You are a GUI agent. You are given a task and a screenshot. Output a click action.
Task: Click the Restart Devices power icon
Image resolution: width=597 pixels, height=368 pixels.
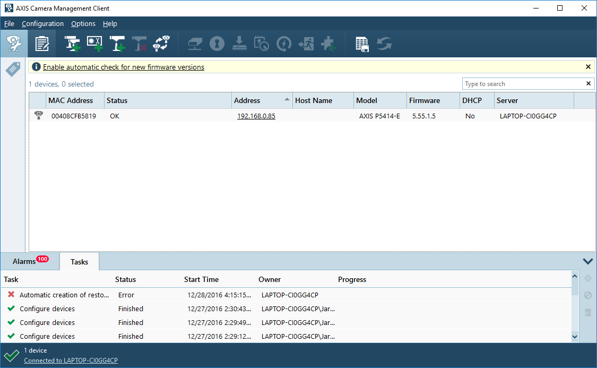tap(284, 44)
